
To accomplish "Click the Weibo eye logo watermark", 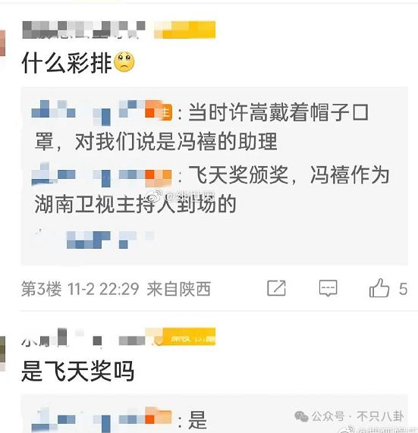I will (156, 196).
